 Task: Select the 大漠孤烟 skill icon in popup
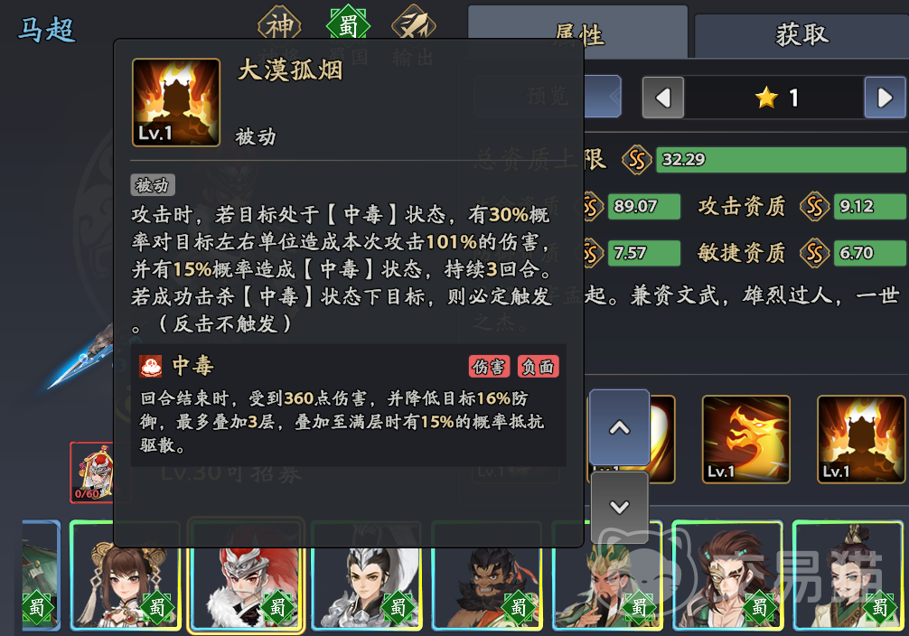176,102
